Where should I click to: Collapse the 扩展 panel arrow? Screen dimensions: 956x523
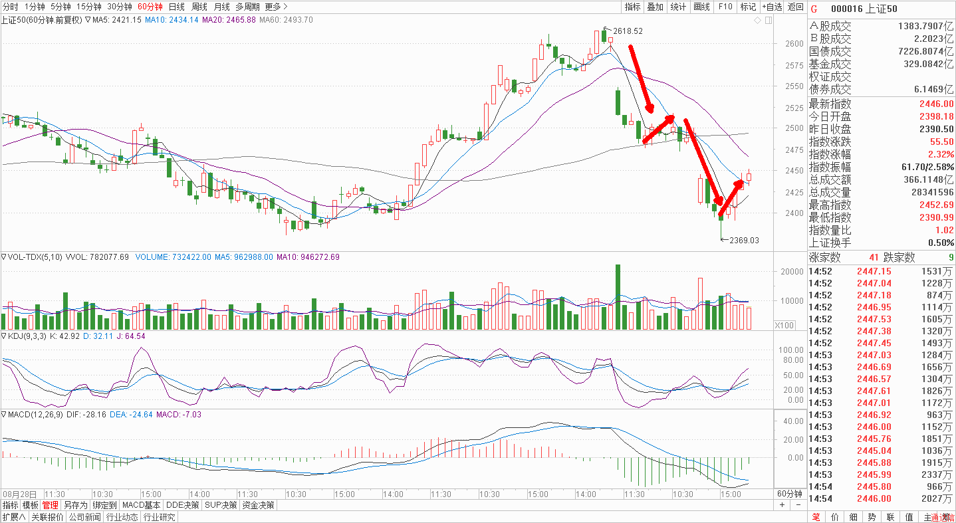[x=23, y=517]
